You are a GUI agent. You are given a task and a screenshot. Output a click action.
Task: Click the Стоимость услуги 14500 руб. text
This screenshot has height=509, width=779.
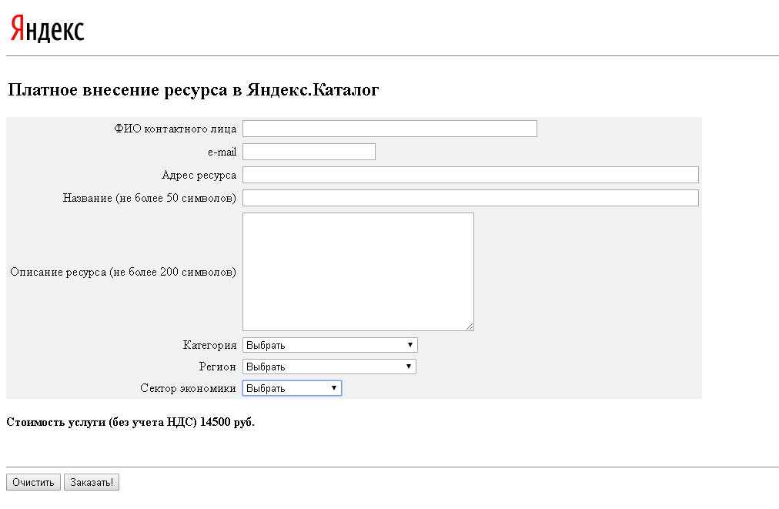[130, 422]
